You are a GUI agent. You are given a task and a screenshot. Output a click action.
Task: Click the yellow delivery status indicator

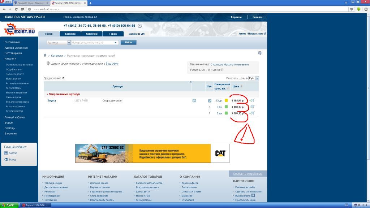[x=226, y=101]
